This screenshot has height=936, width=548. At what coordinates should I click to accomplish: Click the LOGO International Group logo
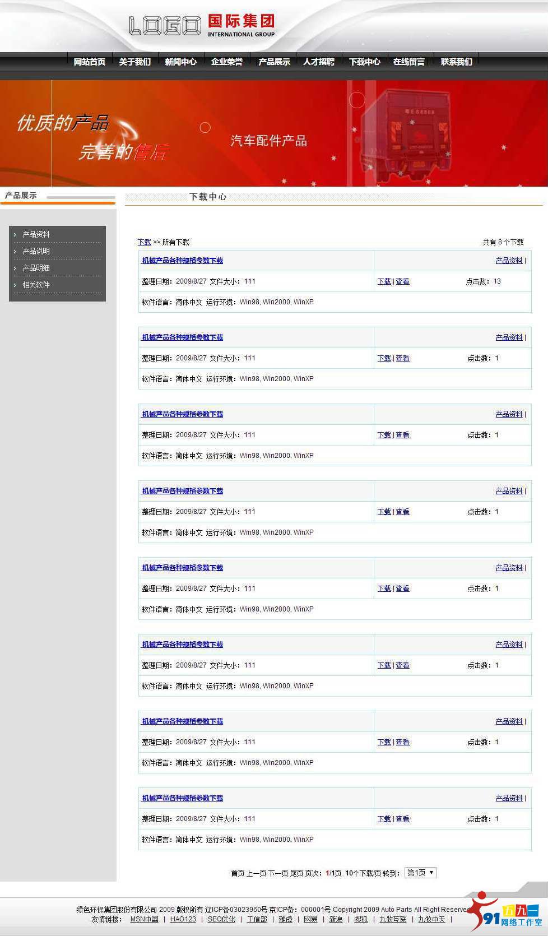pos(202,26)
